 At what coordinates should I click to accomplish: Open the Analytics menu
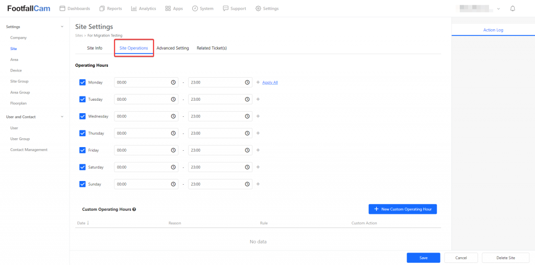tap(143, 8)
